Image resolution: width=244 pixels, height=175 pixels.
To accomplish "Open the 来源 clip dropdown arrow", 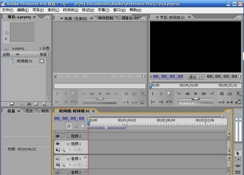I will coord(62,19).
